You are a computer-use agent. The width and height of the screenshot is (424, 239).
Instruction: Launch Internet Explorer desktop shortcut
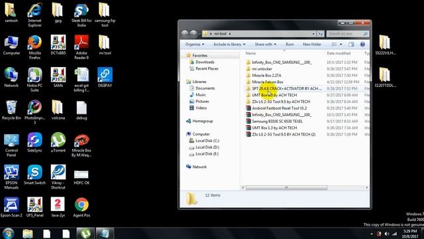tap(34, 15)
